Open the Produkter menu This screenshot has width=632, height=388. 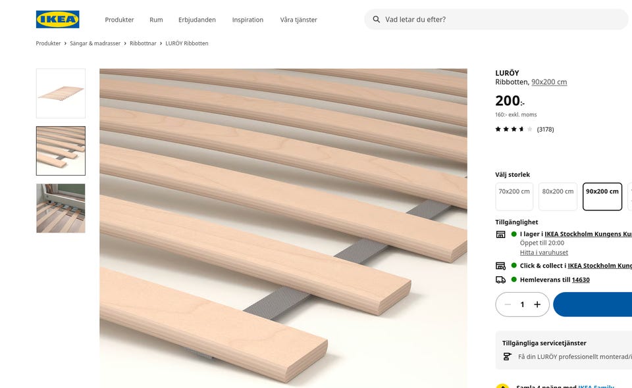[119, 20]
